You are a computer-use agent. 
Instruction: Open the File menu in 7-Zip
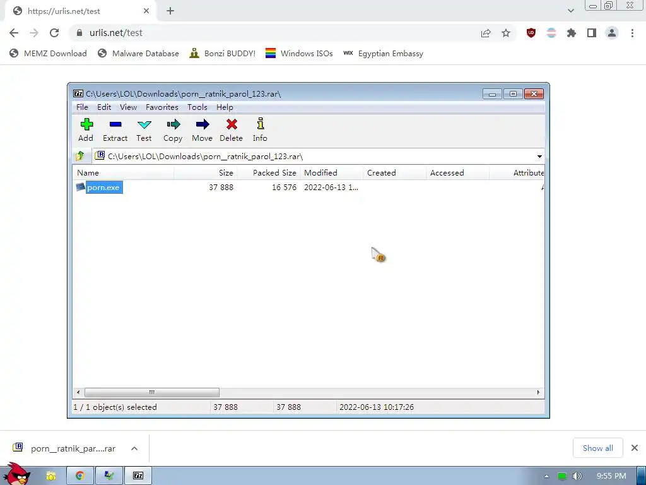[x=82, y=107]
